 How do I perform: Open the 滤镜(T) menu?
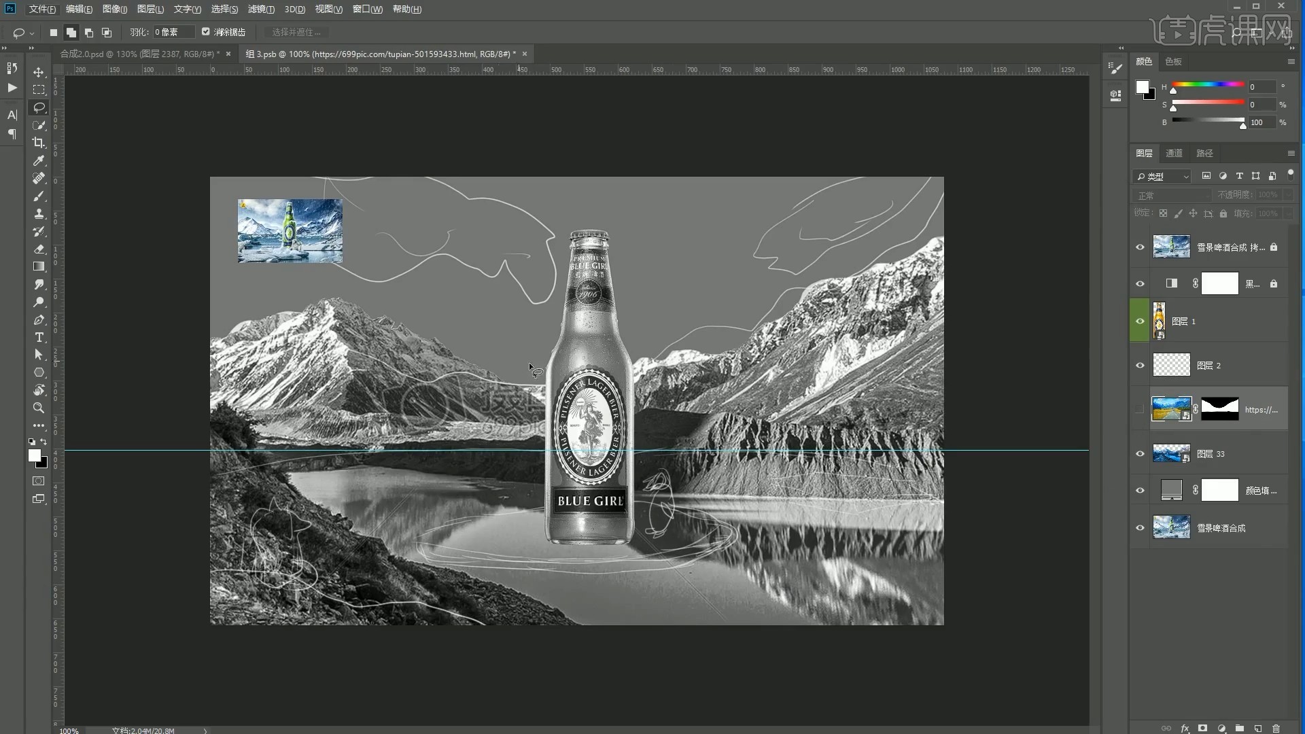(261, 9)
